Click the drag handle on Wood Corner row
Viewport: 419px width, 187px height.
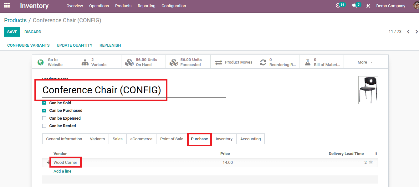49,163
